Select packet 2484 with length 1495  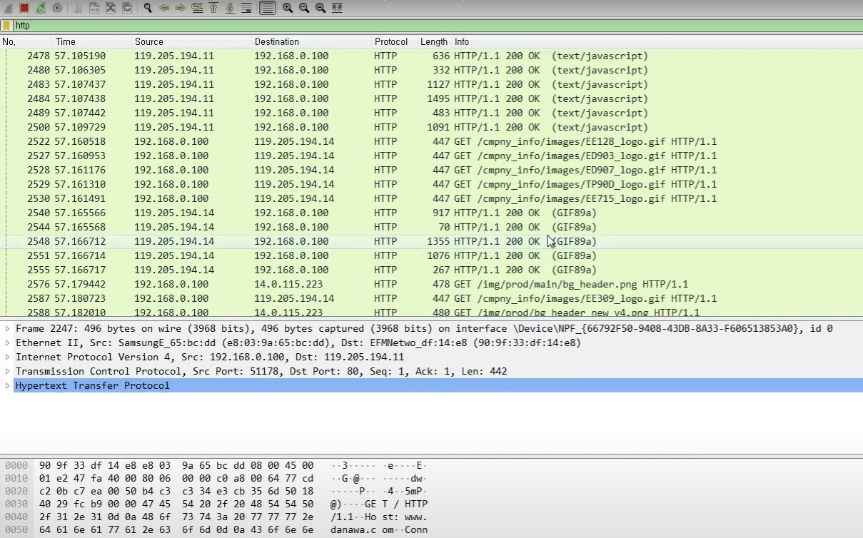click(x=431, y=98)
